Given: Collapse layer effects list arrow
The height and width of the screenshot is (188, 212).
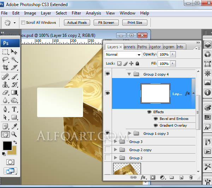Looking at the screenshot, I should tap(194, 93).
